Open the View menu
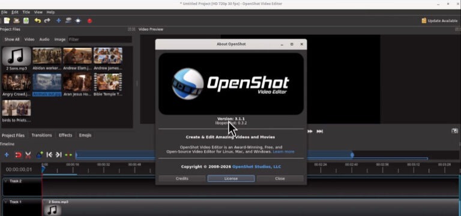Image resolution: width=461 pixels, height=216 pixels. pyautogui.click(x=38, y=12)
